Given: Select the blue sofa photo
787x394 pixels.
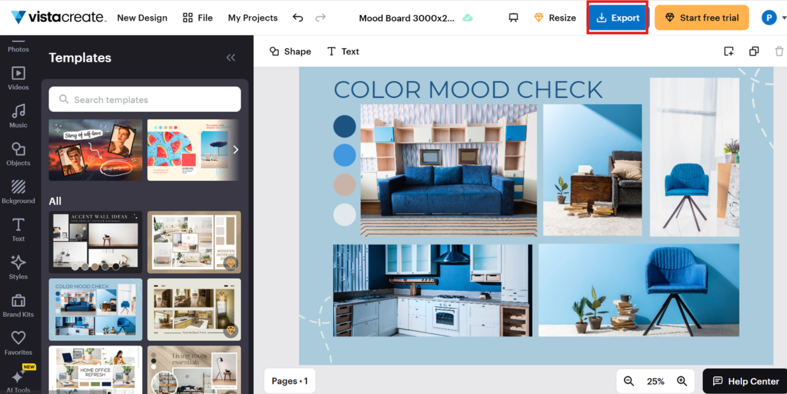Looking at the screenshot, I should tap(449, 170).
